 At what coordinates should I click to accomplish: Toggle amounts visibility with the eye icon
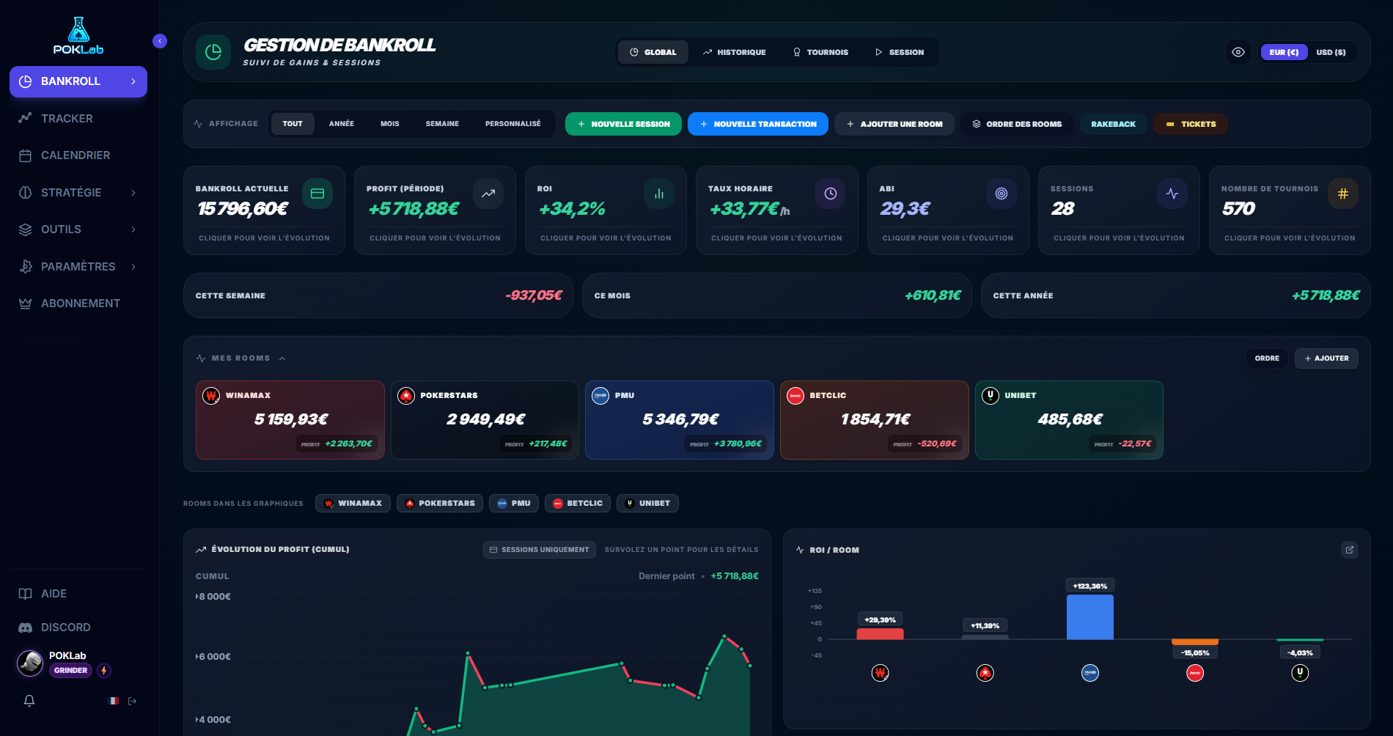point(1238,52)
